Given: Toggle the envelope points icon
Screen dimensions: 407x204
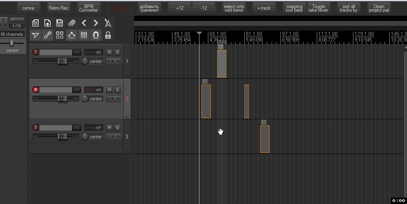Looking at the screenshot, I should tap(72, 35).
